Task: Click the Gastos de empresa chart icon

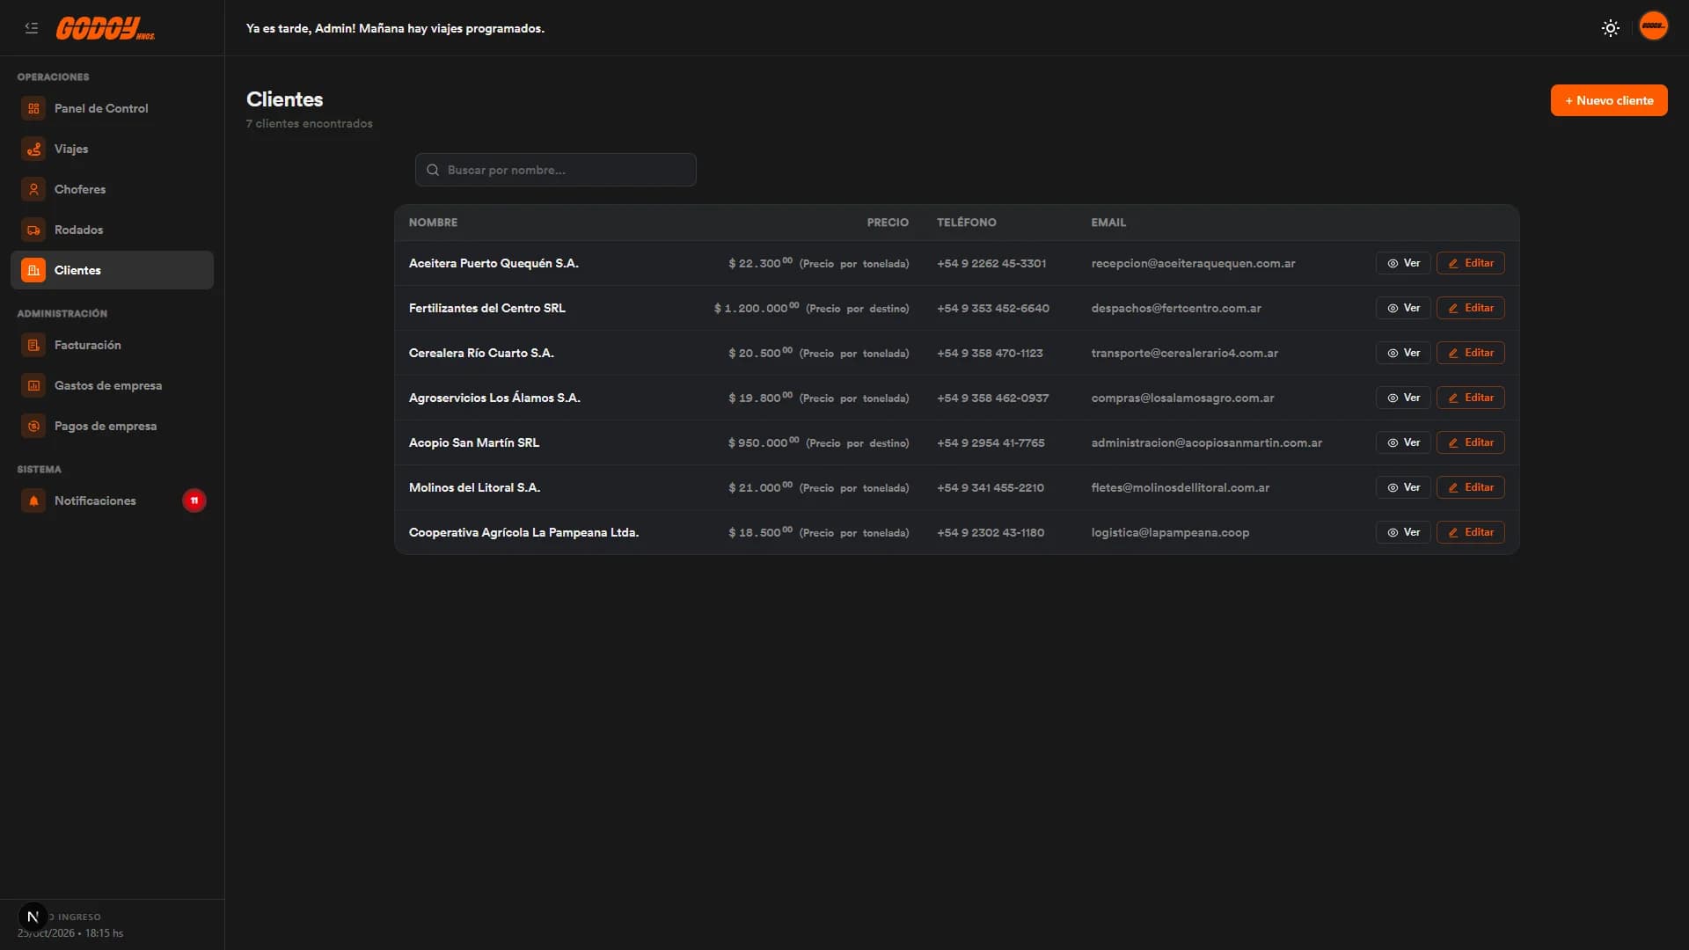Action: 33,385
